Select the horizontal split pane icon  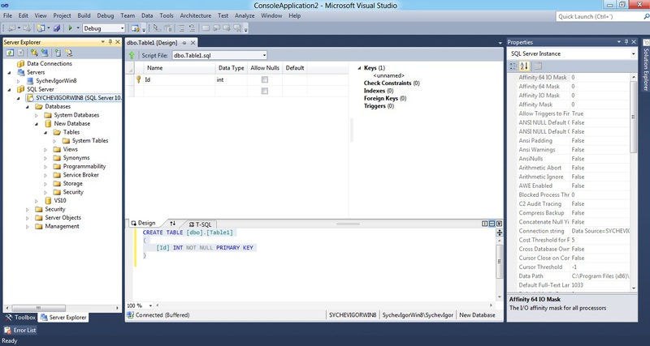click(492, 224)
